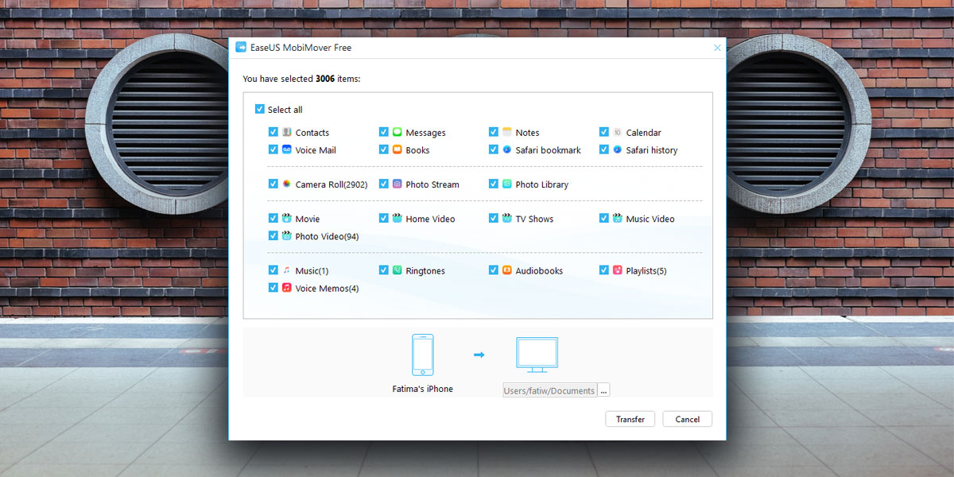
Task: Uncheck the Select all checkbox
Action: (259, 109)
